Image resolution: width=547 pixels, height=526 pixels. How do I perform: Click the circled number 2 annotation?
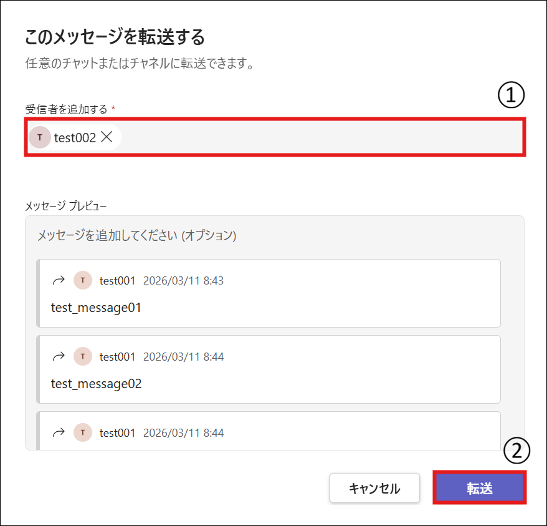point(516,452)
